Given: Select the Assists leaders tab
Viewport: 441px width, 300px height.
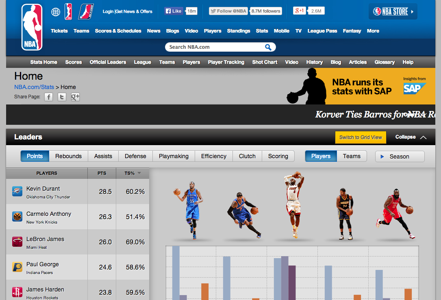Looking at the screenshot, I should tap(103, 157).
